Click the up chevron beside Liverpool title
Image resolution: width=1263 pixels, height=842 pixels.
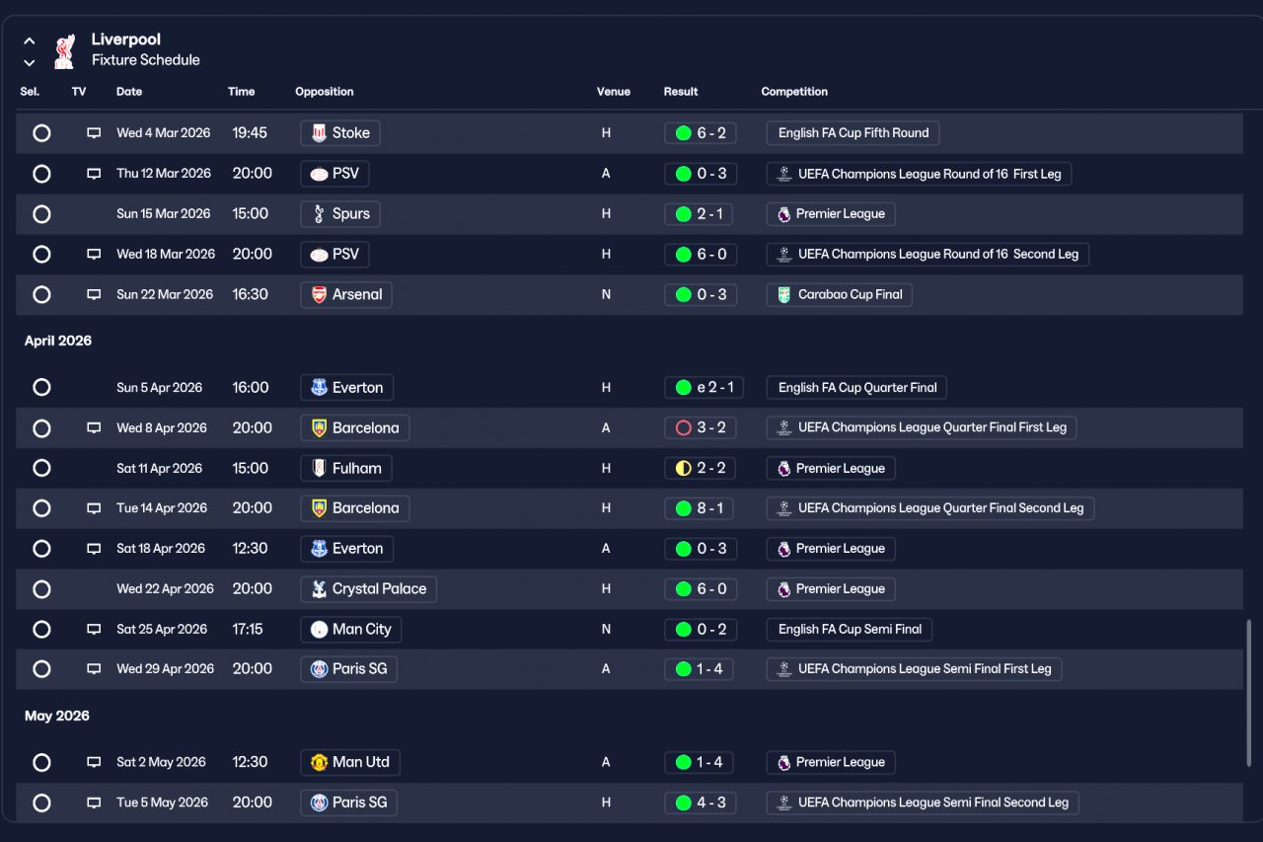30,41
